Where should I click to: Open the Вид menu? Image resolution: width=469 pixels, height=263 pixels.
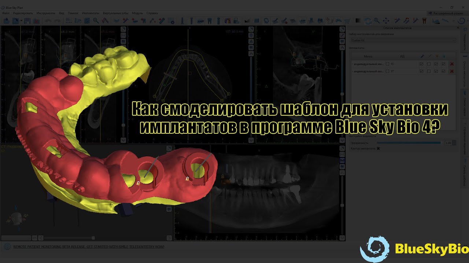62,13
